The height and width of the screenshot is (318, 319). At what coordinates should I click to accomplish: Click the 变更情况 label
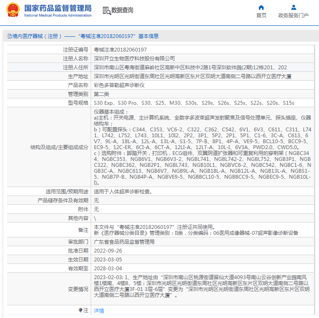click(x=78, y=289)
